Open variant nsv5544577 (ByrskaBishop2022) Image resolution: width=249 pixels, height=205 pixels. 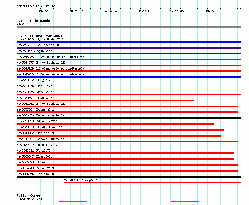coord(41,63)
